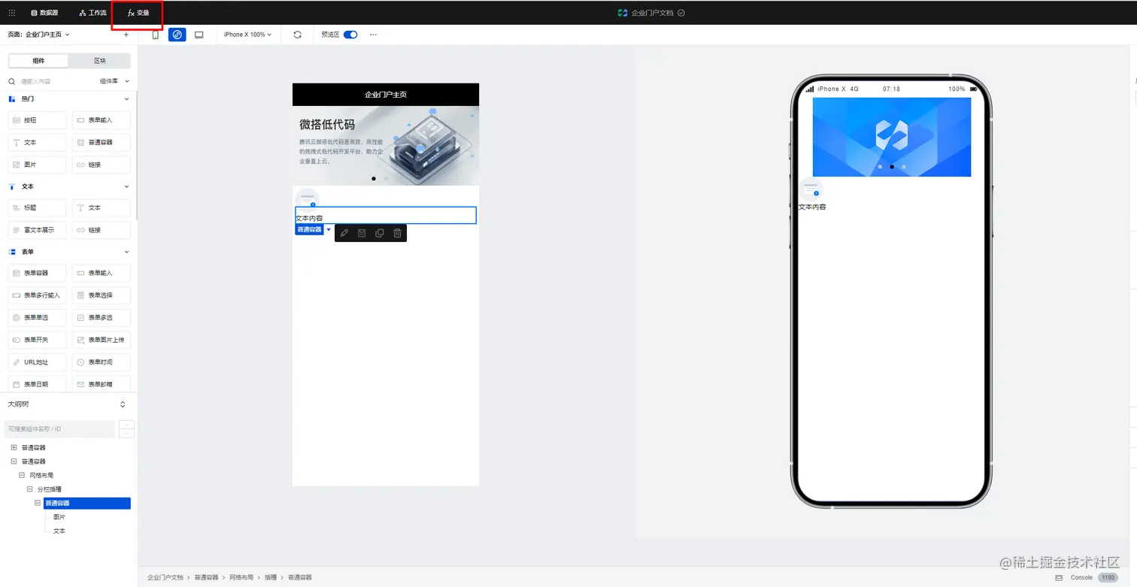The height and width of the screenshot is (587, 1137).
Task: Select the 表单日期 component
Action: click(37, 384)
